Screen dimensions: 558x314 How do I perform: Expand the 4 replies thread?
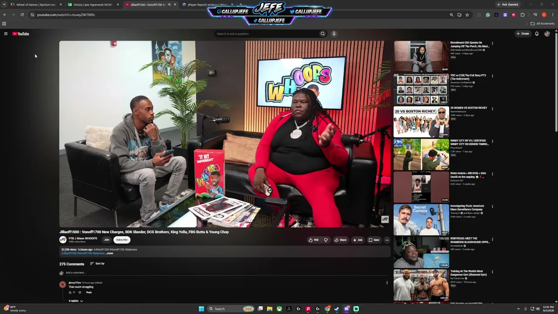point(75,301)
